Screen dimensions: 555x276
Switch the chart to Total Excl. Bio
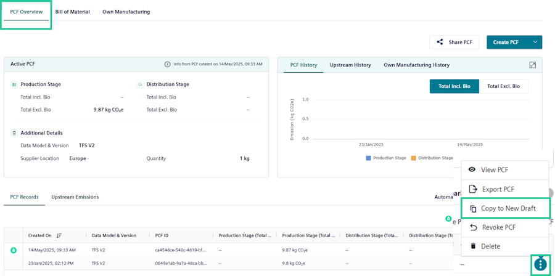coord(503,86)
